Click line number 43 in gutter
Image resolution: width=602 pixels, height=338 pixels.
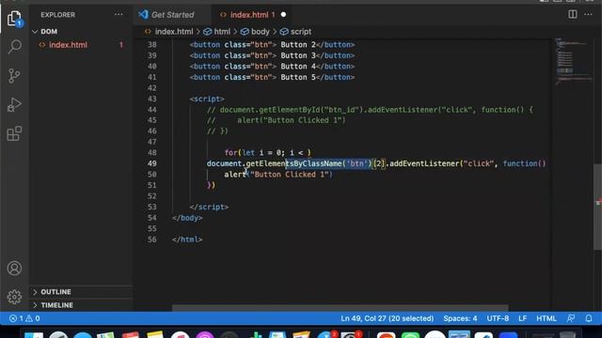(152, 99)
